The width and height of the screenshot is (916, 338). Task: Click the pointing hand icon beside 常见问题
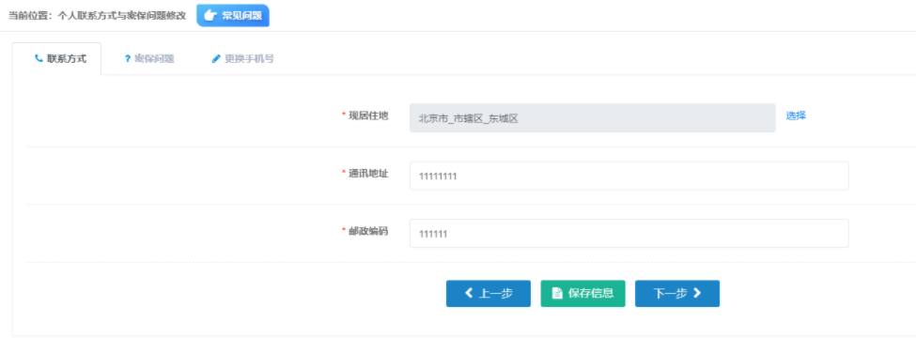click(210, 16)
